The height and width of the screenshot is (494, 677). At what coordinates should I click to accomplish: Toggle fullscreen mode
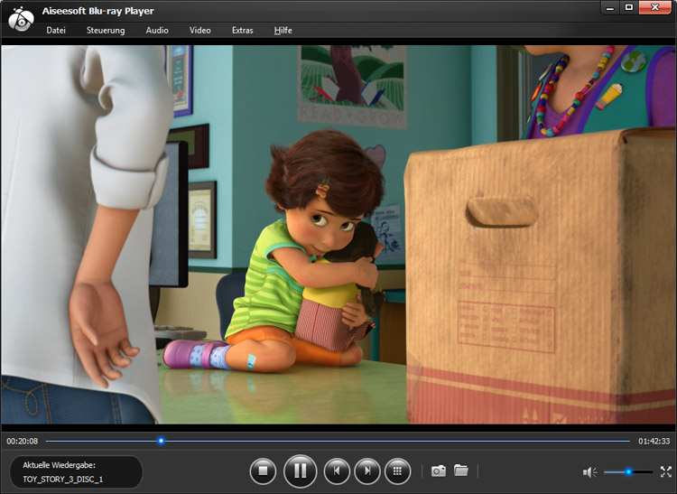[x=666, y=471]
